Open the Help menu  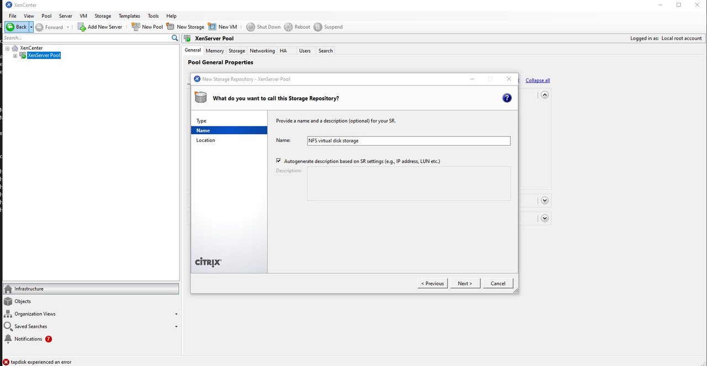click(x=171, y=16)
